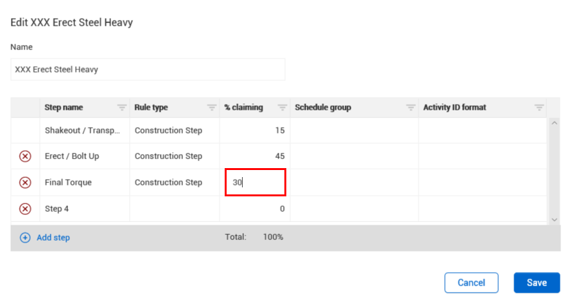The image size is (572, 299).
Task: Click the Add step link
Action: pos(53,238)
